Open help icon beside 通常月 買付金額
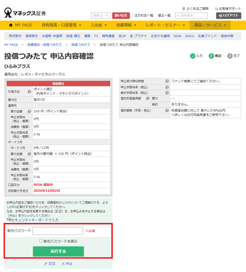The width and height of the screenshot is (246, 272). click(29, 111)
